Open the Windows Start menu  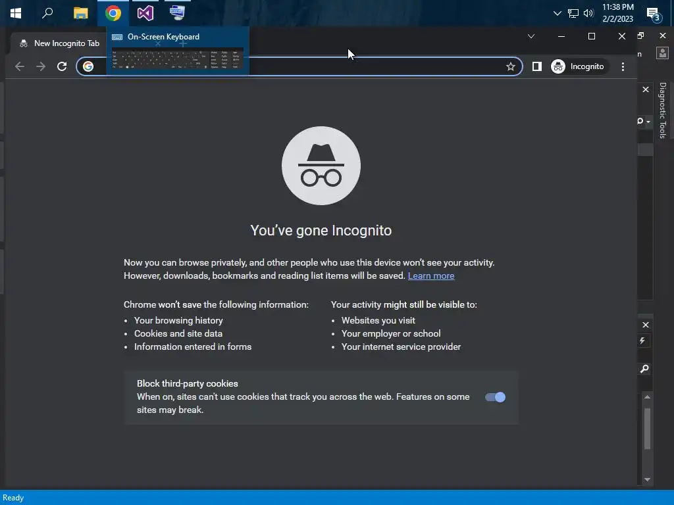click(x=16, y=13)
